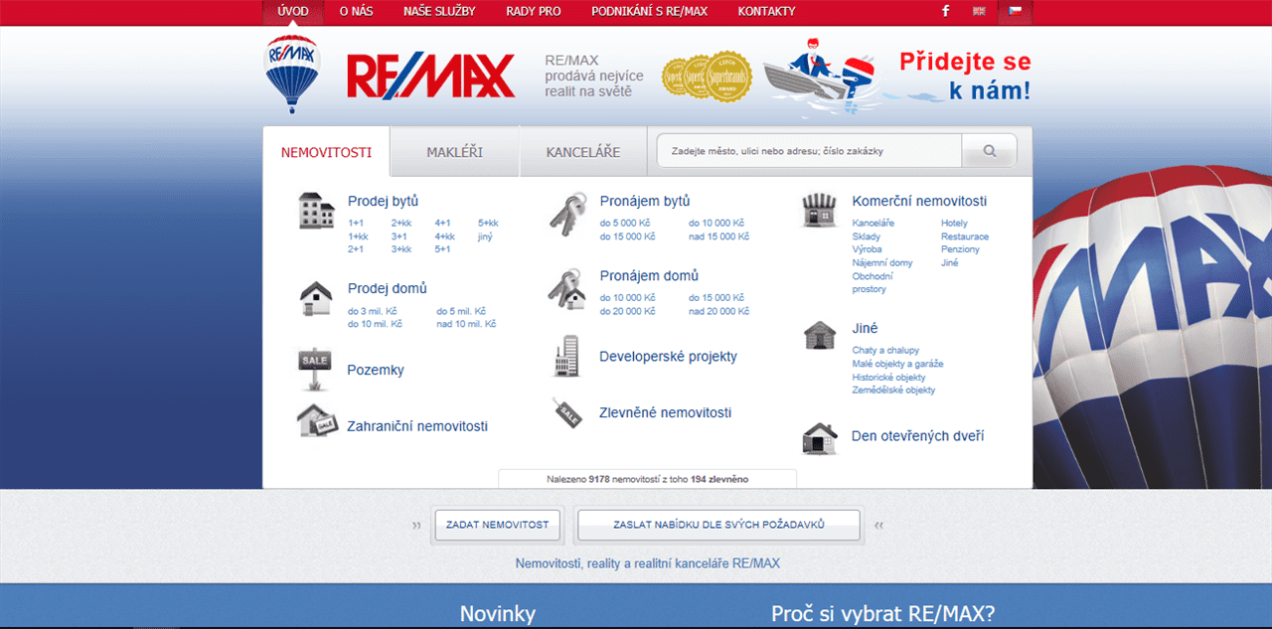This screenshot has width=1272, height=629.
Task: Filter house rentals nad 20 000 Kč
Action: (719, 311)
